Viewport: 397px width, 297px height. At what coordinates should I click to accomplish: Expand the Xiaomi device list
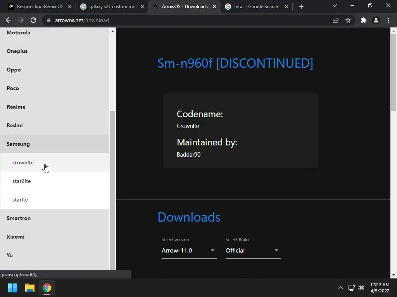(x=55, y=237)
